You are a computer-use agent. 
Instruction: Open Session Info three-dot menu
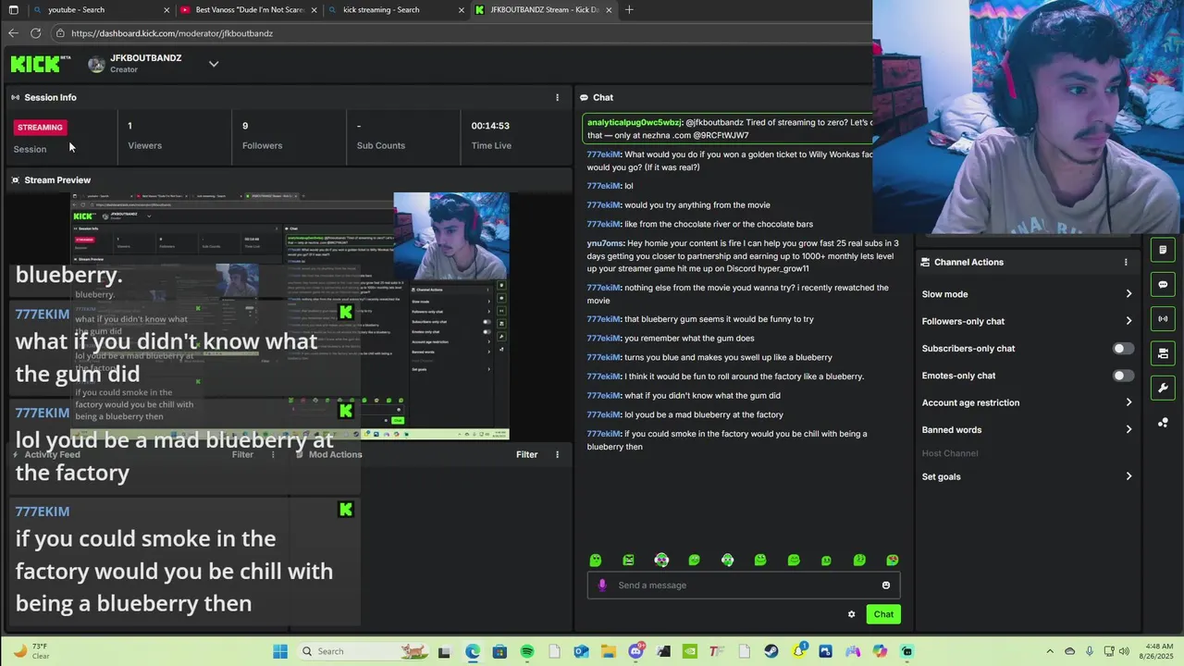[557, 97]
